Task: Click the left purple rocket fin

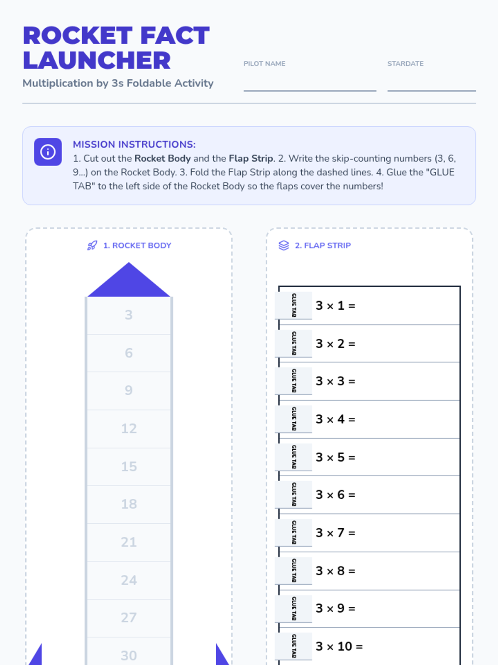Action: pyautogui.click(x=35, y=655)
